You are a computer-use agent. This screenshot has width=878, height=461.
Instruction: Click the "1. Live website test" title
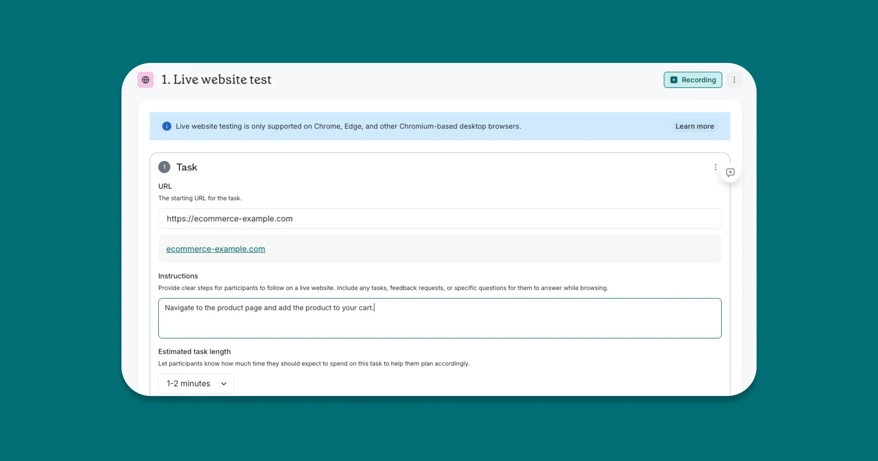[217, 80]
